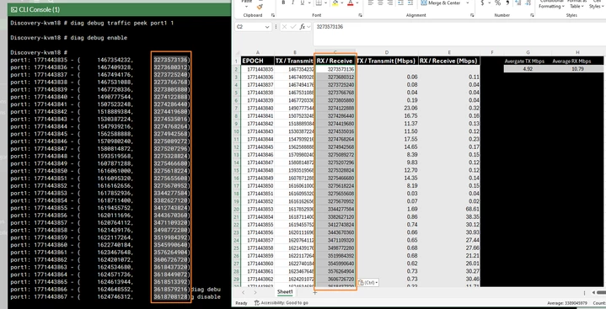Select the TX / Transmit header cell
606x309 pixels.
click(x=294, y=61)
